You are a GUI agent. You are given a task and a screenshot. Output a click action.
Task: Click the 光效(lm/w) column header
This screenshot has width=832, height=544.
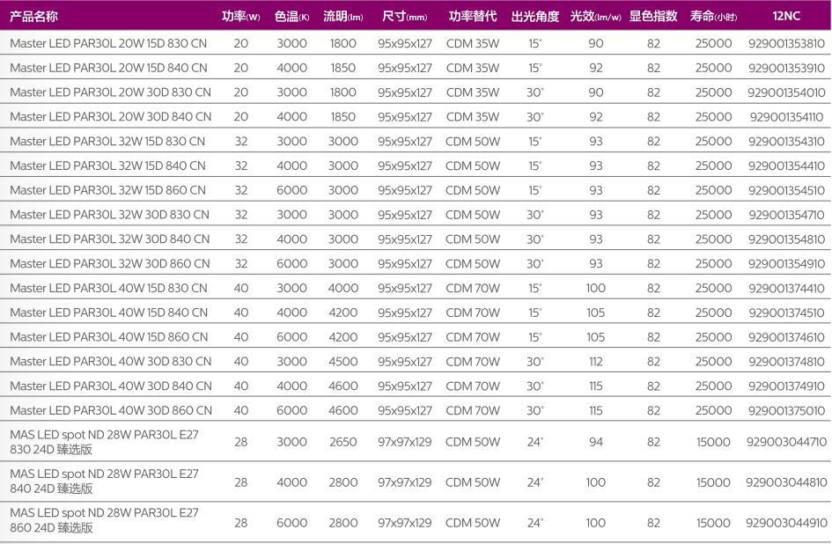coord(595,17)
